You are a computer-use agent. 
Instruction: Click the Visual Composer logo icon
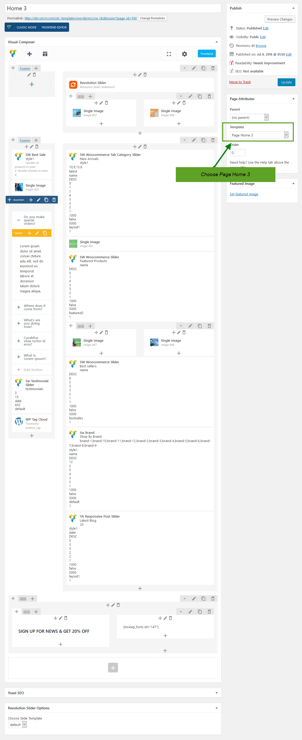click(x=13, y=54)
